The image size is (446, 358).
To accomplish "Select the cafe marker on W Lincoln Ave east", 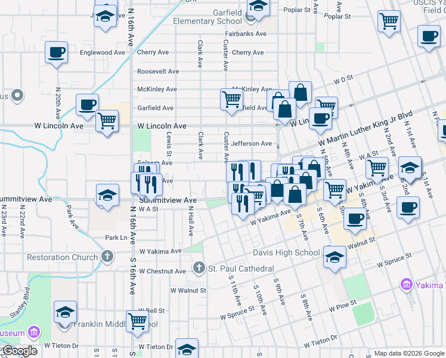I will 320,120.
